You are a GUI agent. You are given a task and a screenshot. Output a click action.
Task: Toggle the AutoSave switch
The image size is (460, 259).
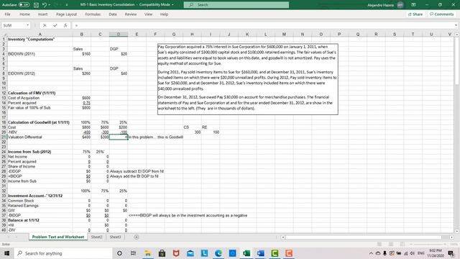tap(24, 5)
